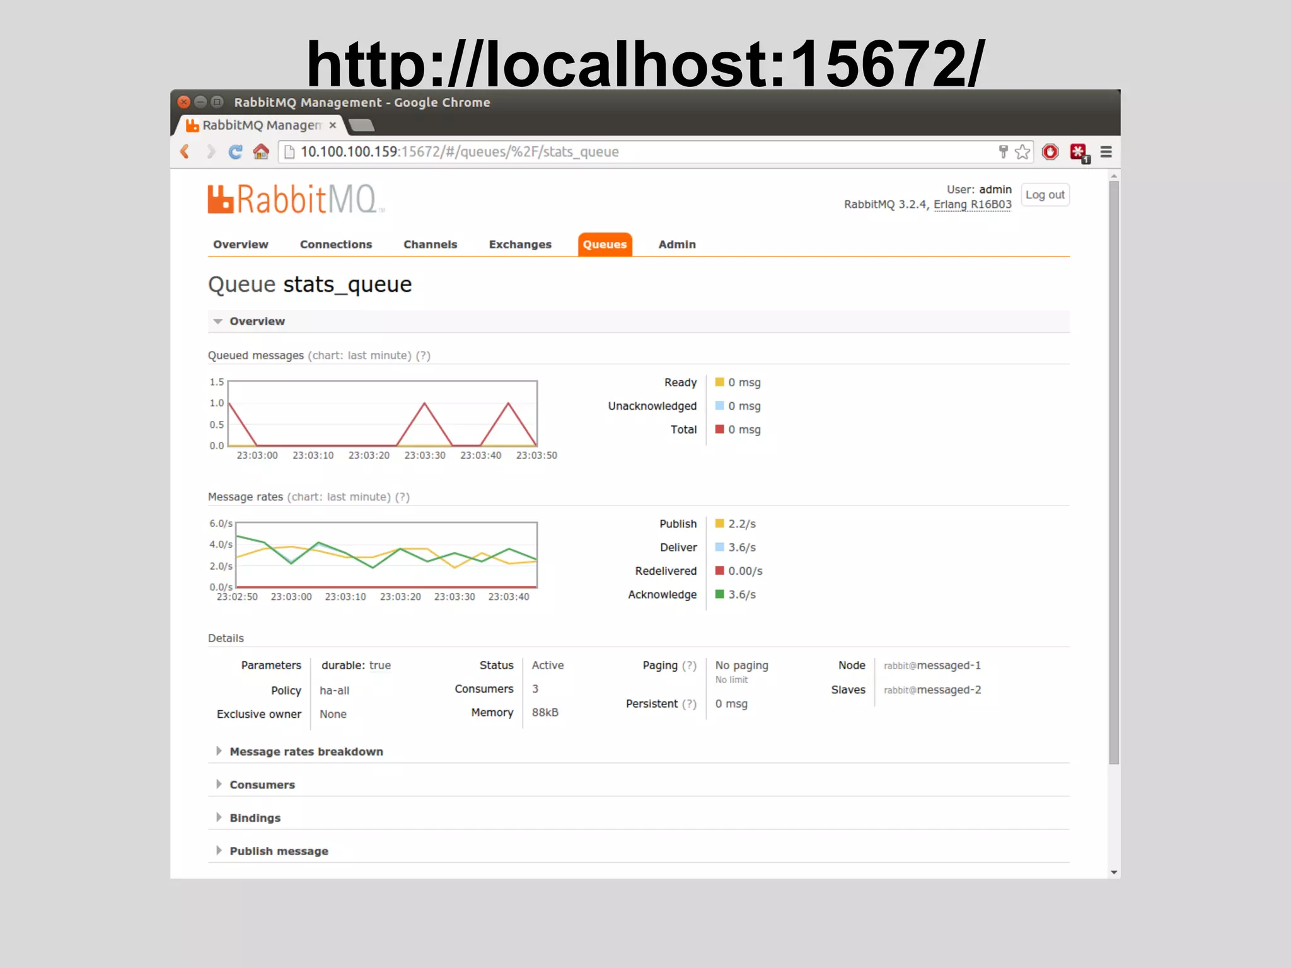Click the Queued messages chart
The height and width of the screenshot is (968, 1291).
point(383,413)
